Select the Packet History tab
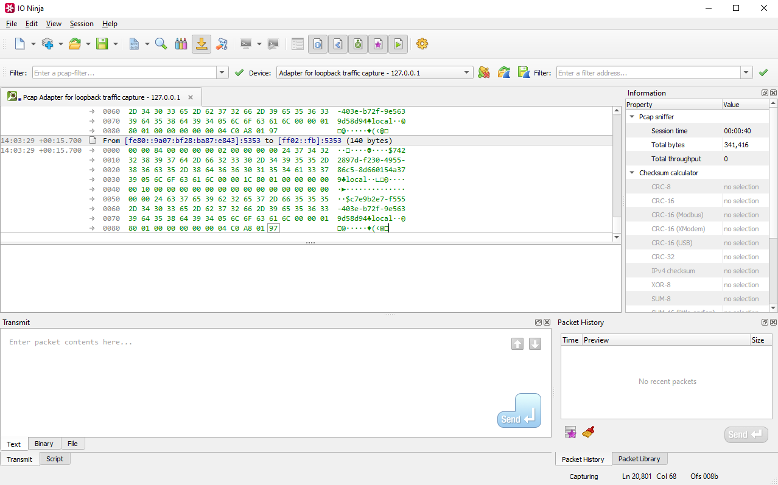This screenshot has height=485, width=778. click(583, 459)
